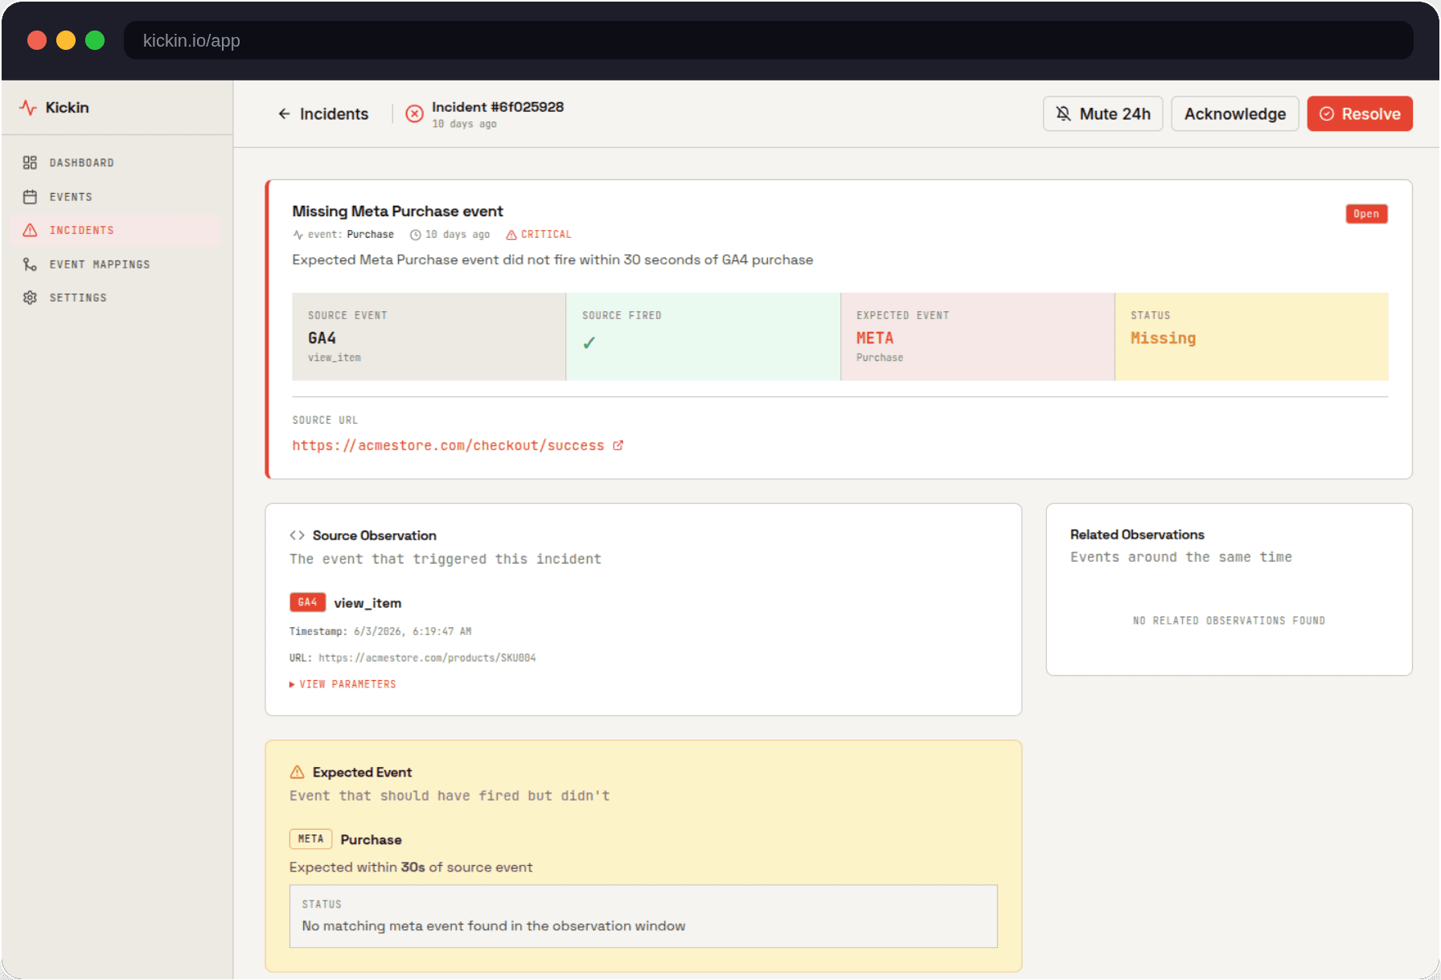Screen dimensions: 1441x980
Task: Click the Event Mappings branch icon
Action: pos(30,264)
